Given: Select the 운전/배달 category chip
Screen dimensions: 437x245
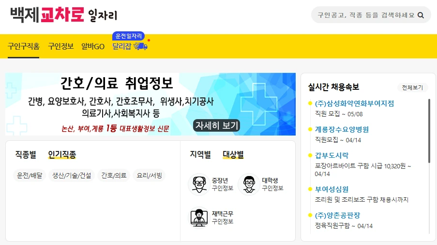Looking at the screenshot, I should pyautogui.click(x=30, y=176).
